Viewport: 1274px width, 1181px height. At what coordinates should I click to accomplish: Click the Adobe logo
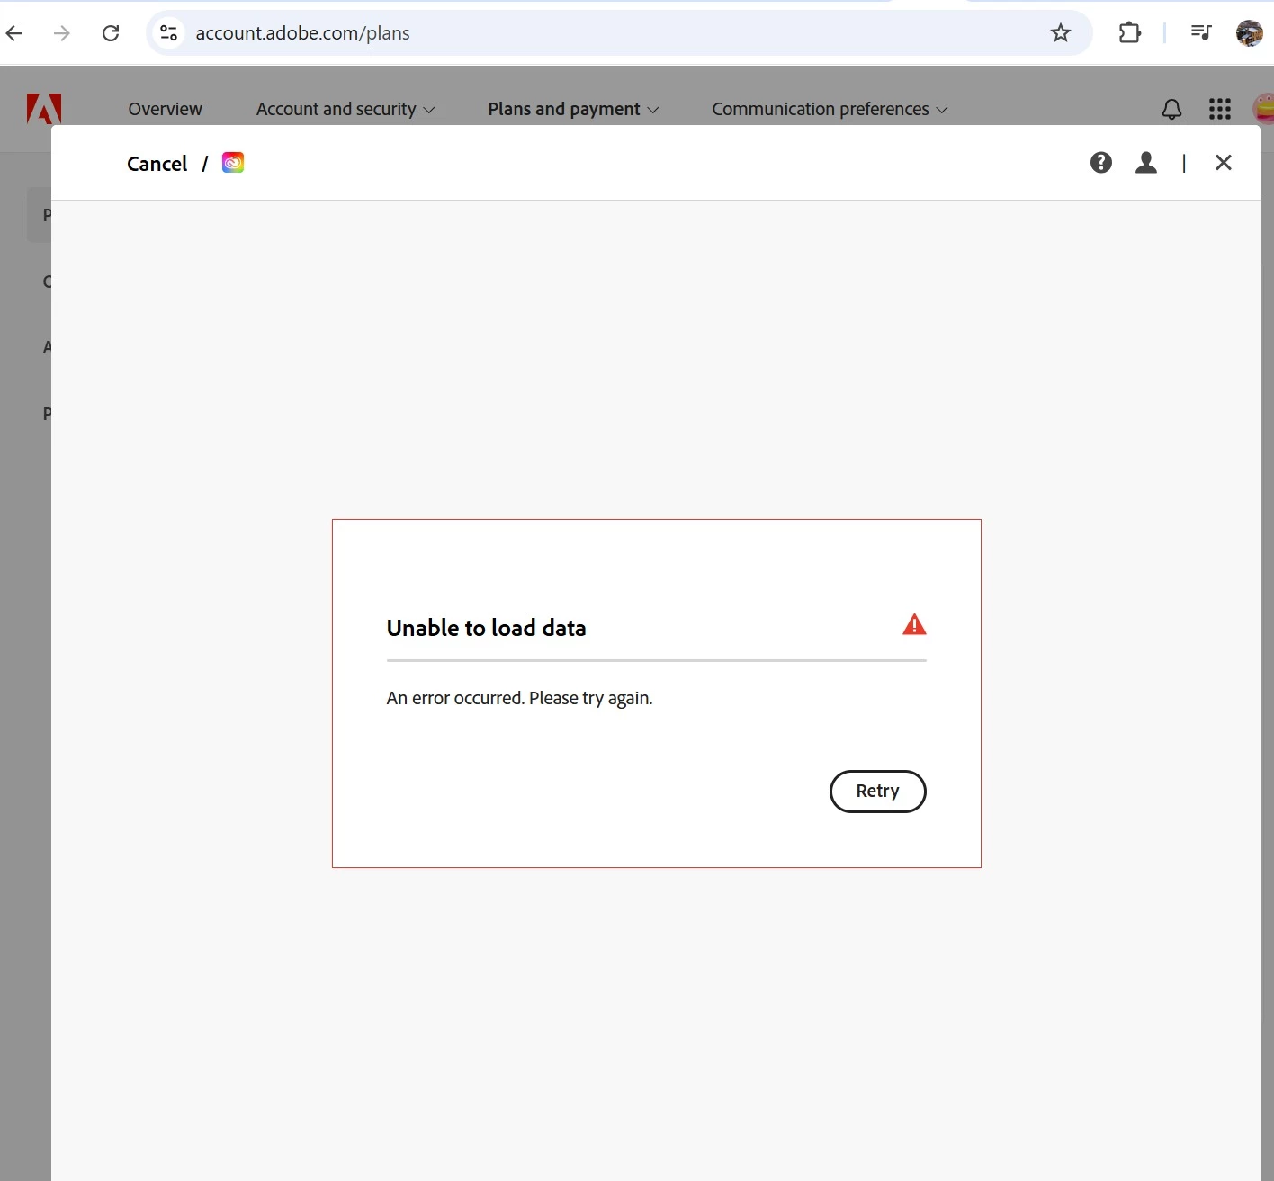point(44,109)
